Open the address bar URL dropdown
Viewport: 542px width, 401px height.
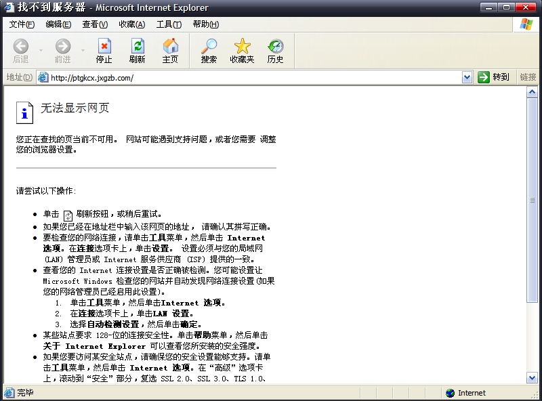467,77
